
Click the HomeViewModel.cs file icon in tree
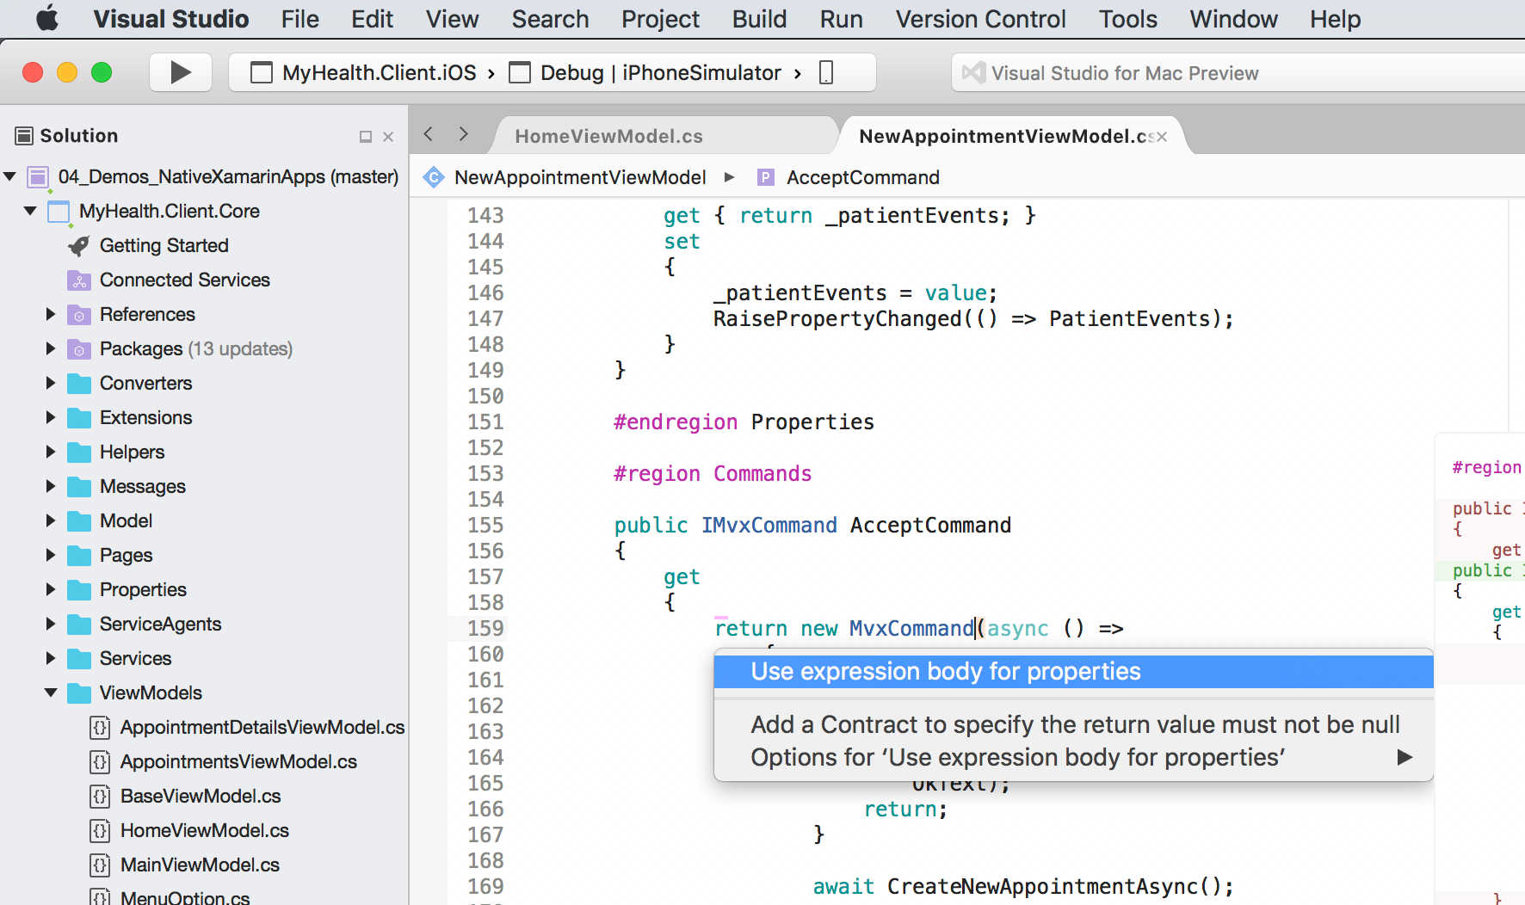(100, 831)
